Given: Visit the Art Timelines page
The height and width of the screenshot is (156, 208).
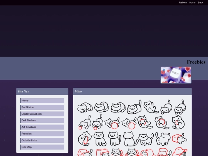Looking at the screenshot, I should pyautogui.click(x=42, y=127).
